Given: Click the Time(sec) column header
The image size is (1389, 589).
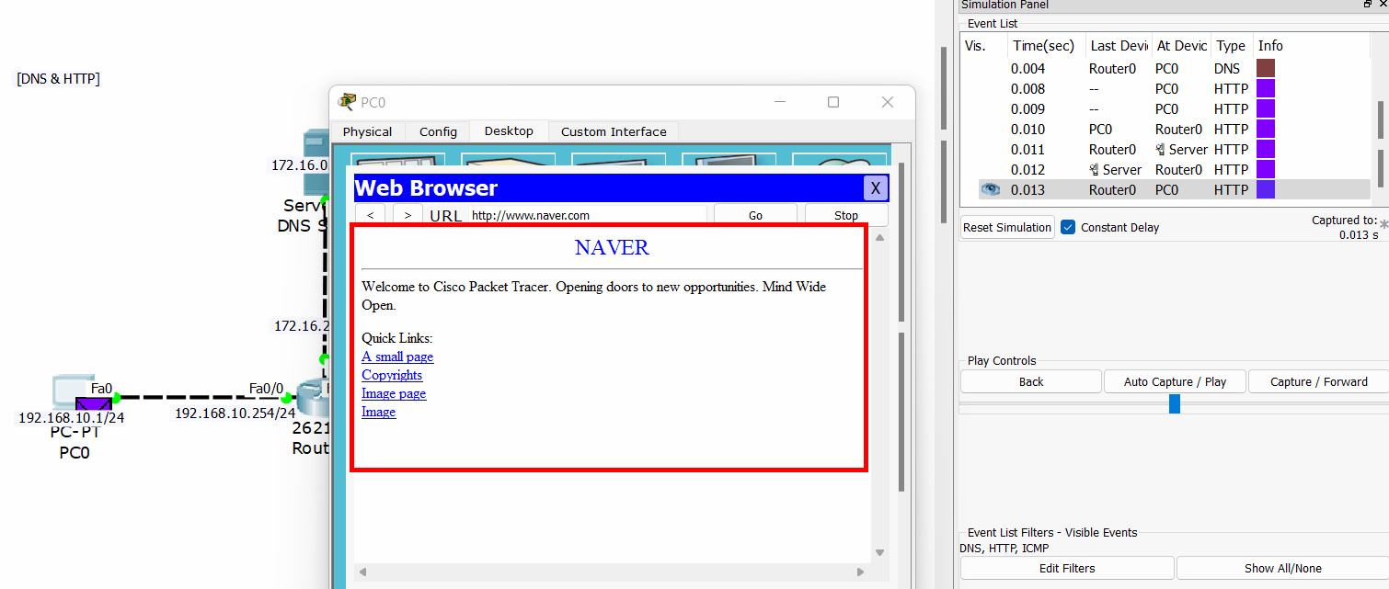Looking at the screenshot, I should (x=1045, y=46).
